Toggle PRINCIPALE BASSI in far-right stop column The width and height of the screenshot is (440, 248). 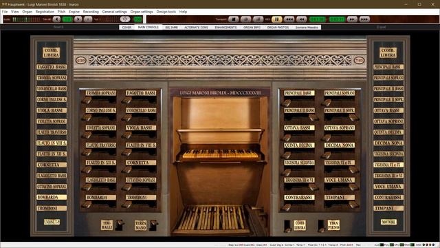pyautogui.click(x=388, y=67)
